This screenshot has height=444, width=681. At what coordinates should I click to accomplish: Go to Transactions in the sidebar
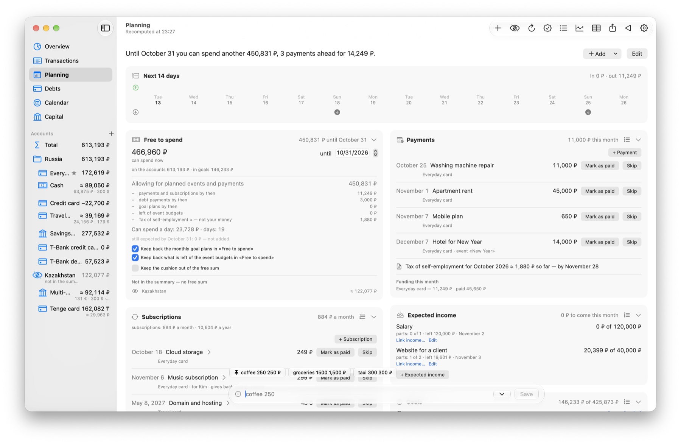71,61
